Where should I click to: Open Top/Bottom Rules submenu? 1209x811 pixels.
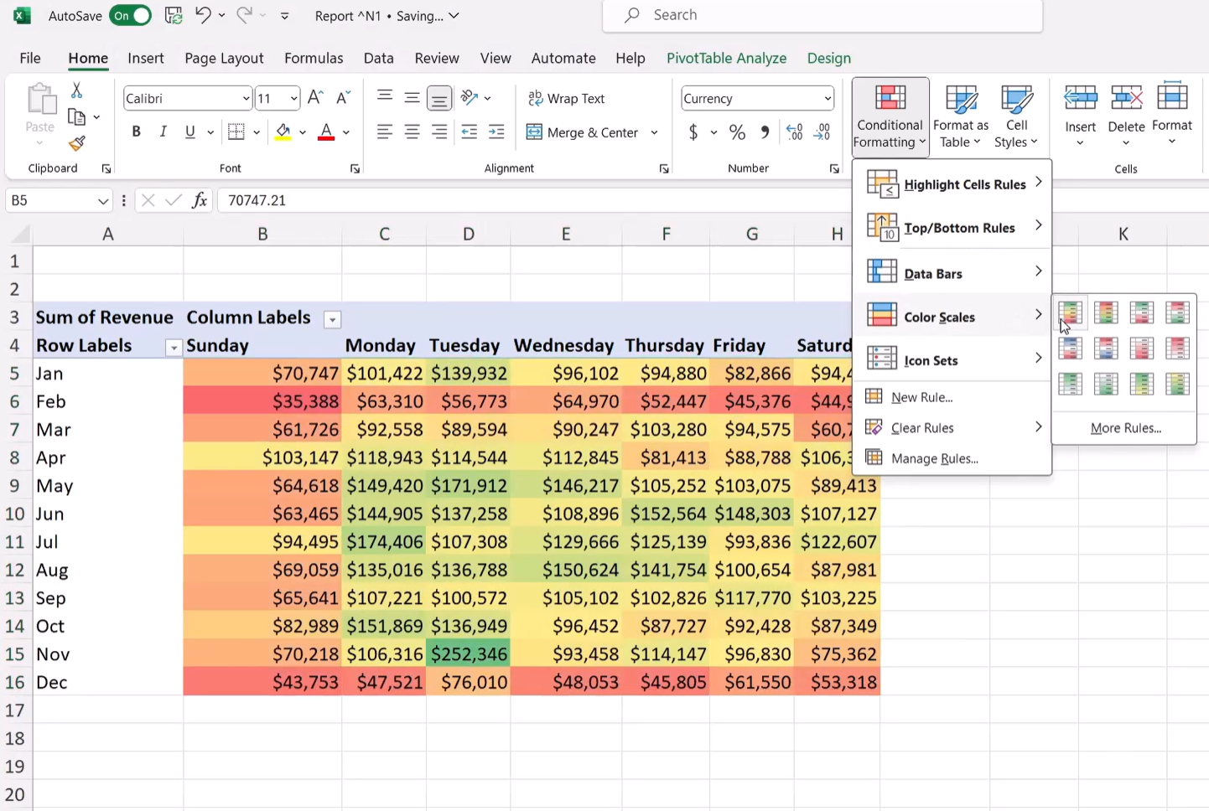tap(952, 227)
